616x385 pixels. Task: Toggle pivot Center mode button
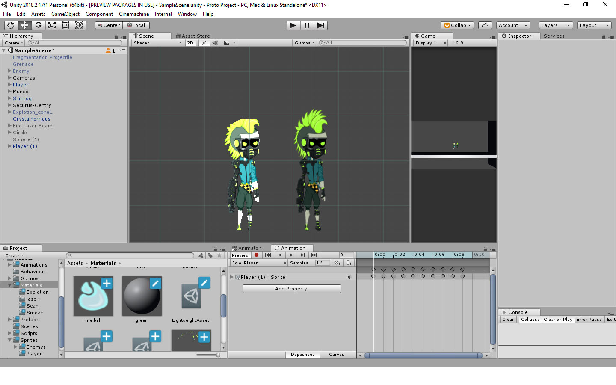click(x=109, y=25)
